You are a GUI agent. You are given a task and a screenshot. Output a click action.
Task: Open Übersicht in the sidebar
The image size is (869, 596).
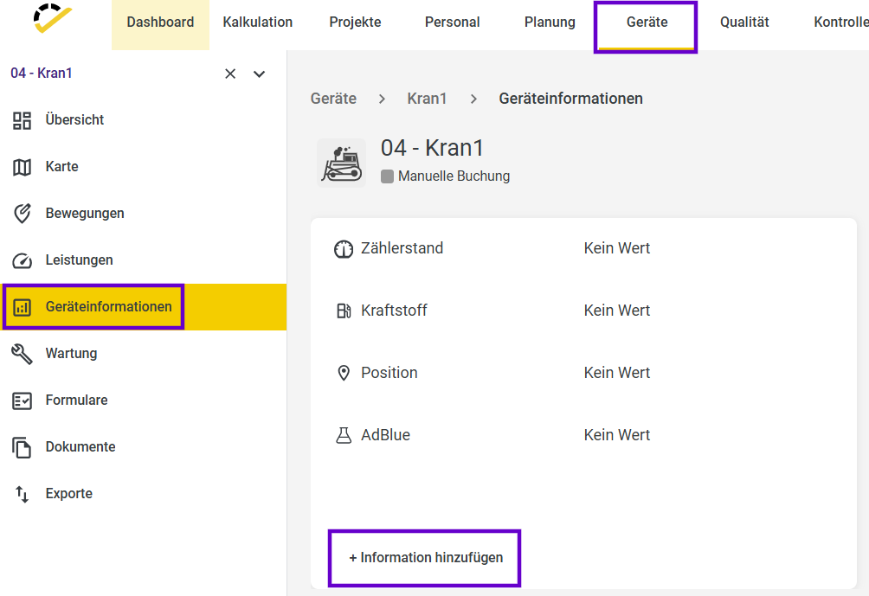point(143,120)
